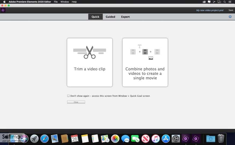
Task: Open the Apple menu
Action: click(x=4, y=2)
